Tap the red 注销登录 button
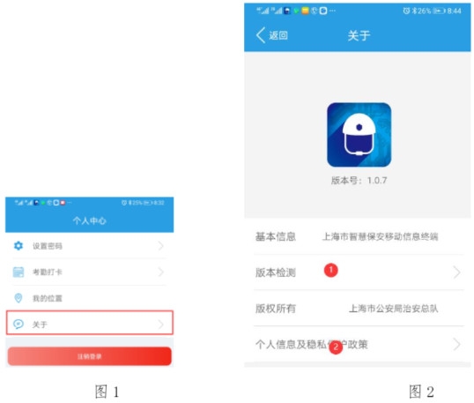The image size is (474, 403). tap(90, 356)
